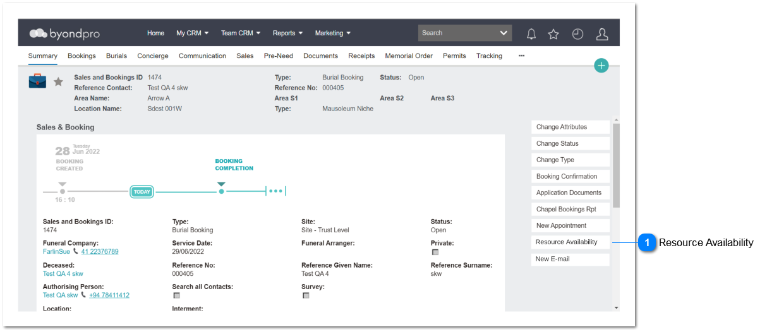Toggle Search all Contacts checkbox
This screenshot has width=767, height=332.
[176, 295]
